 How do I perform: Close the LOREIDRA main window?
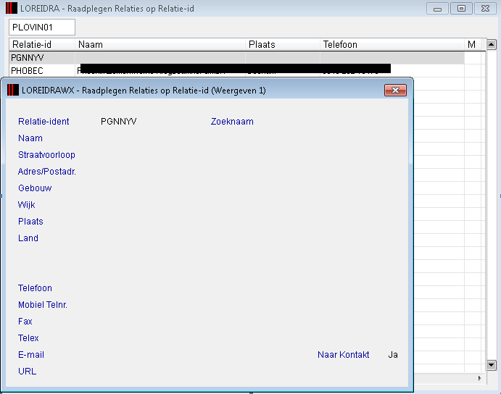(485, 9)
